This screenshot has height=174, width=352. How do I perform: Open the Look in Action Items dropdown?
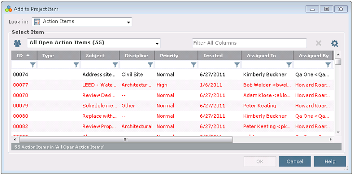pos(82,22)
